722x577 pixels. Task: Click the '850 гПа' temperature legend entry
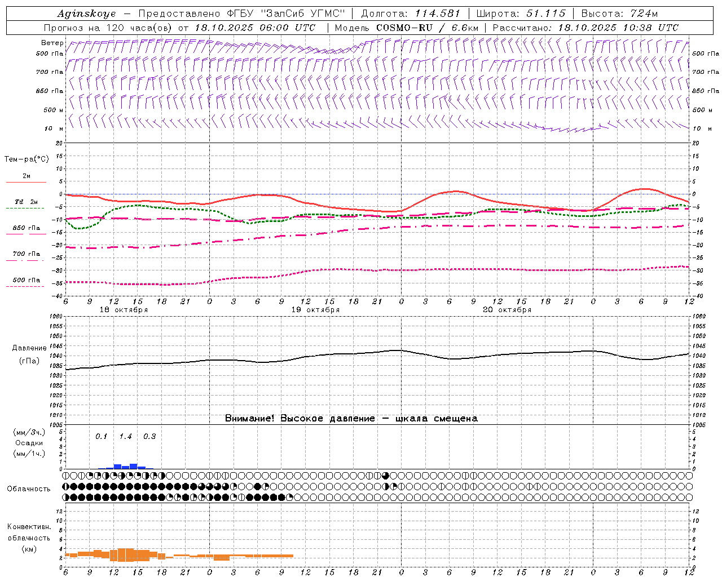click(x=26, y=228)
